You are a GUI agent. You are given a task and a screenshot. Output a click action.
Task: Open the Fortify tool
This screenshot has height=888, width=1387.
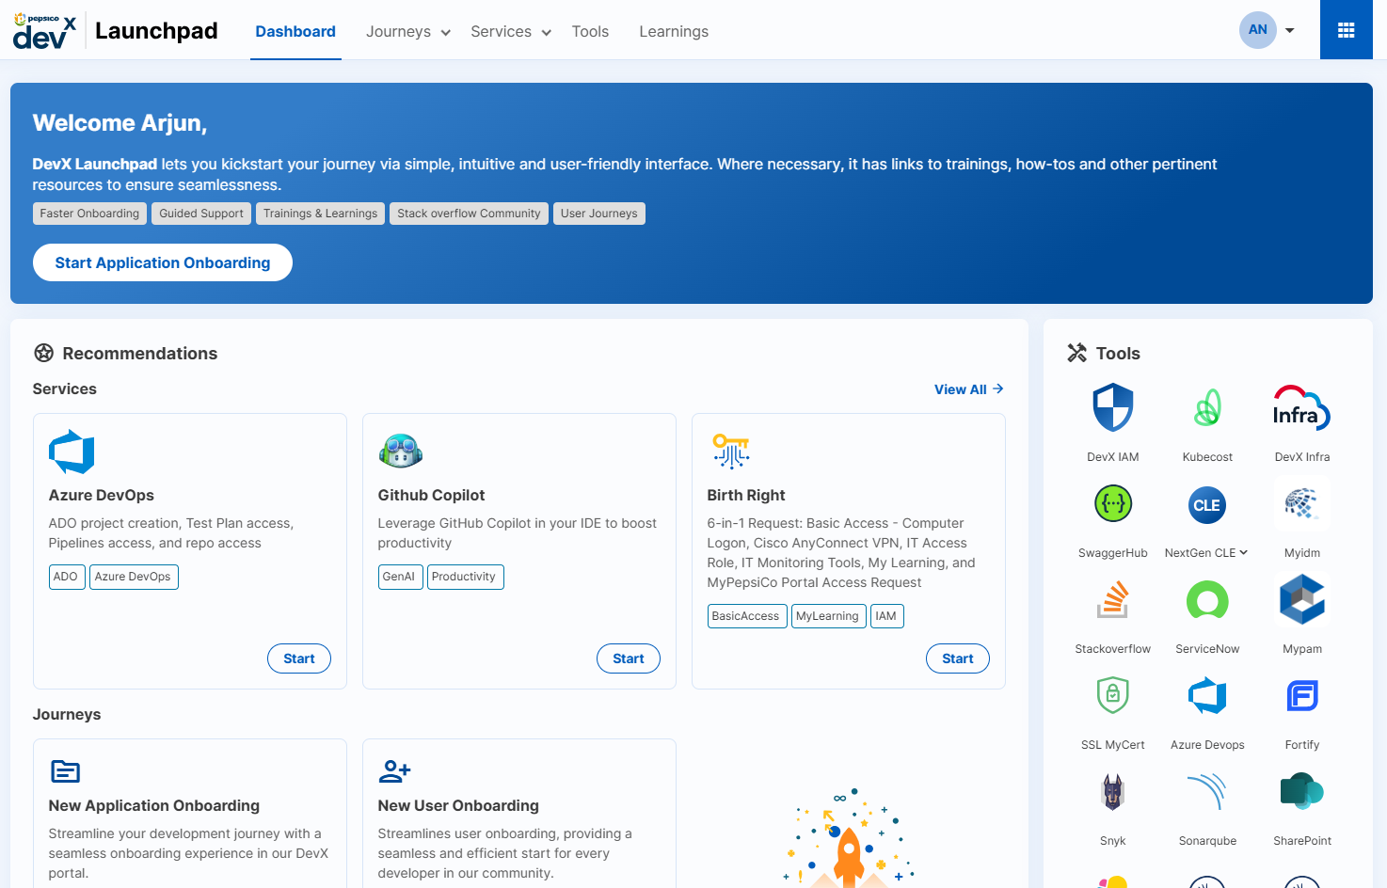tap(1302, 696)
